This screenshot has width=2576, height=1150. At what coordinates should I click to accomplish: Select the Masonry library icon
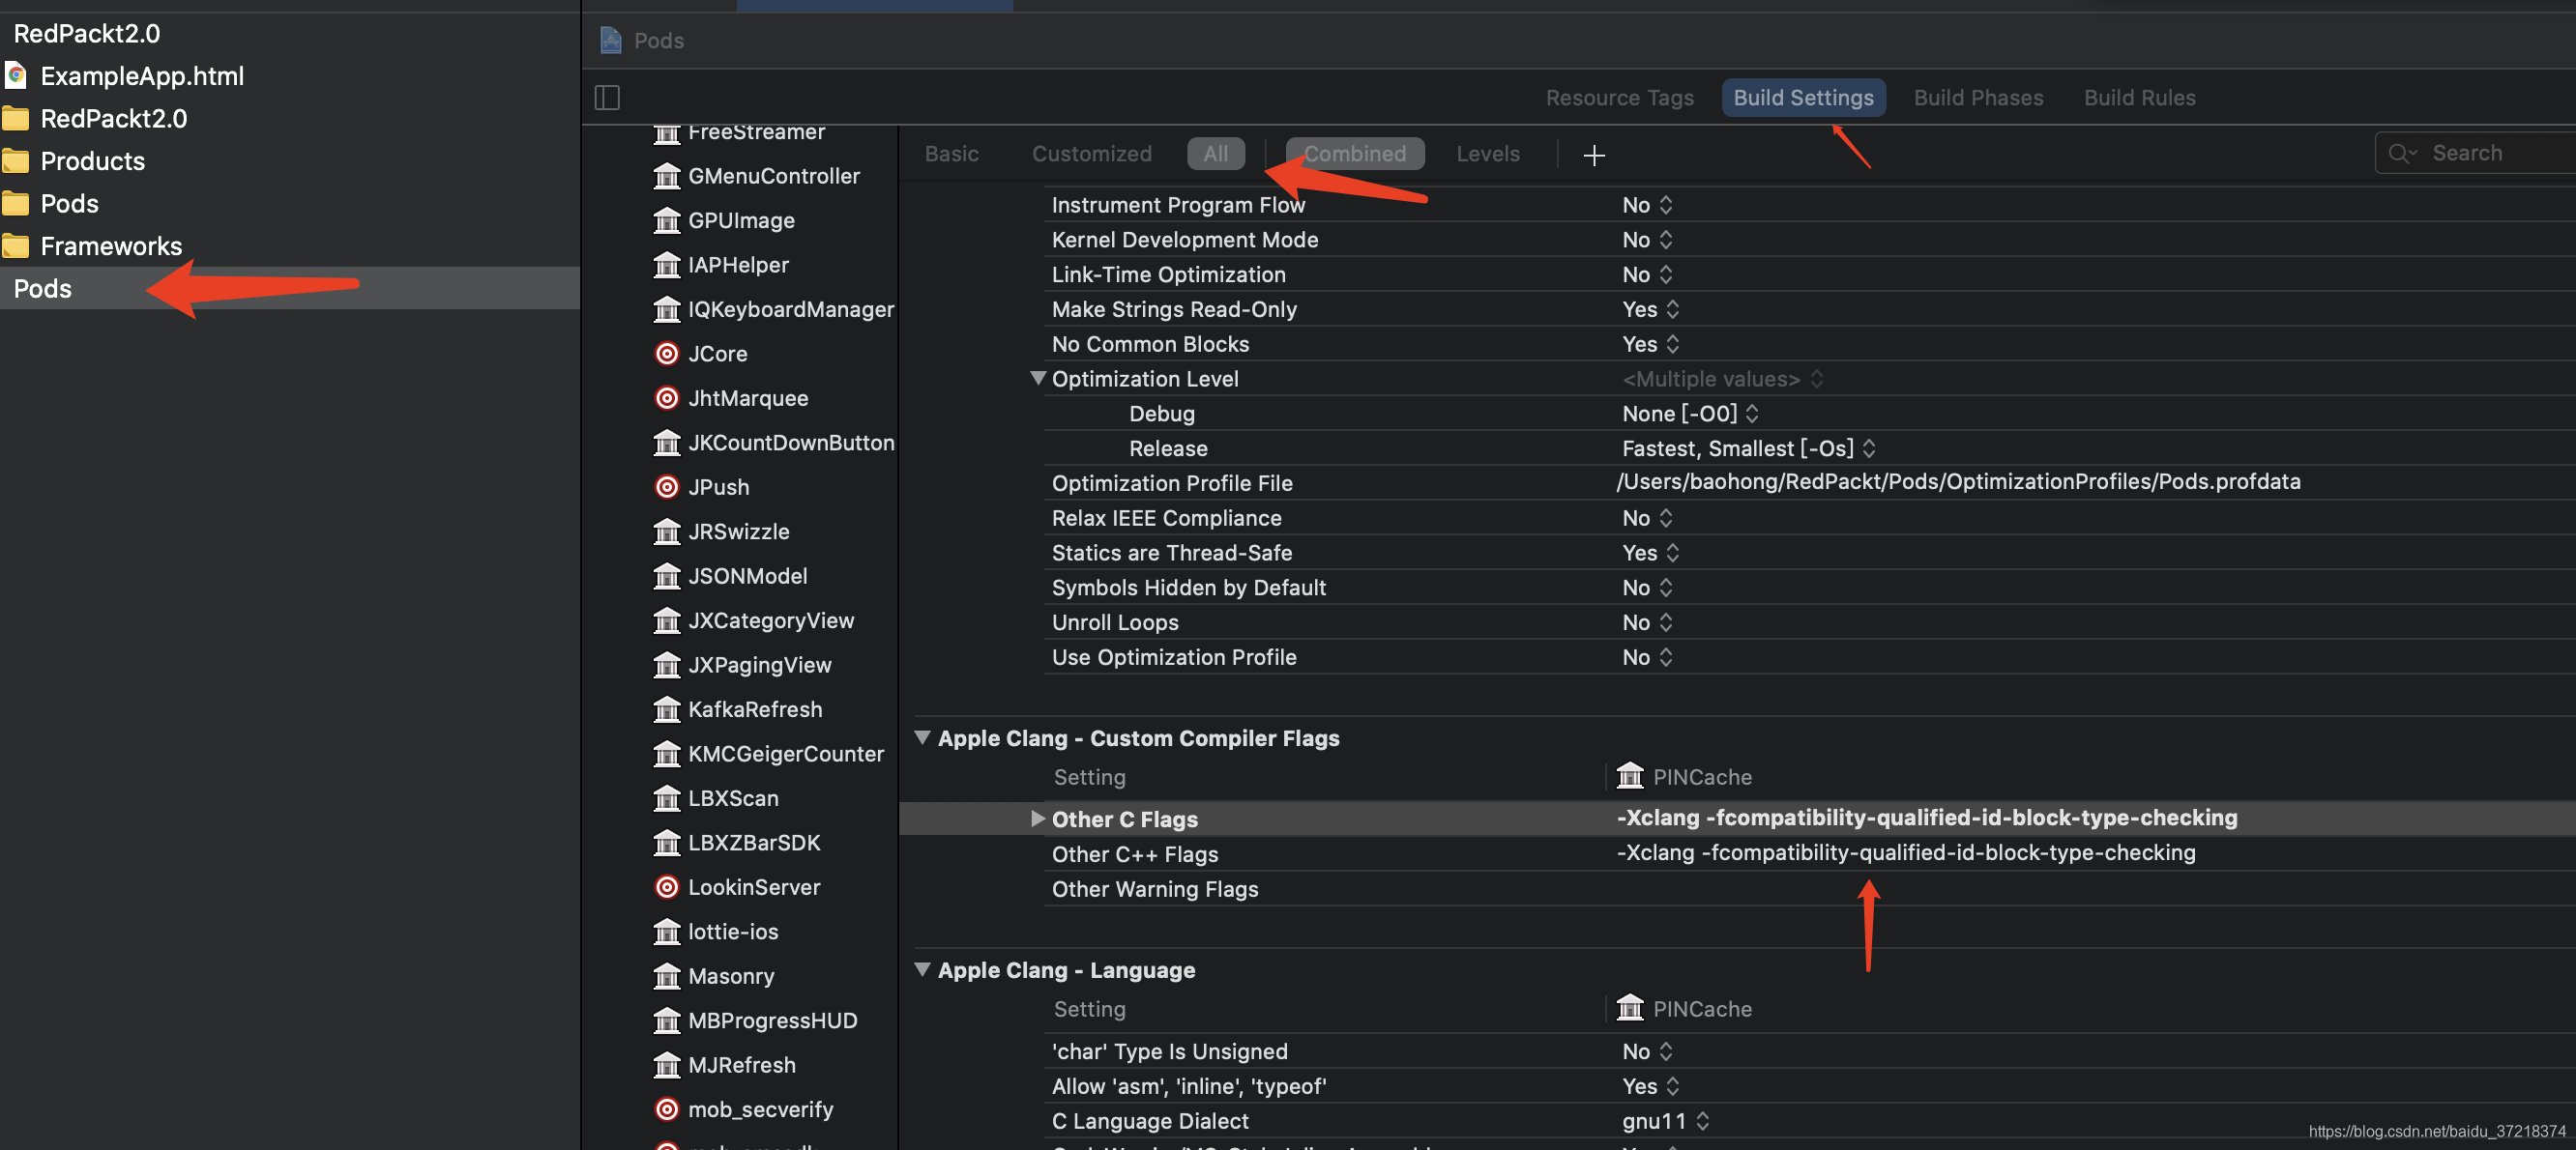tap(666, 976)
